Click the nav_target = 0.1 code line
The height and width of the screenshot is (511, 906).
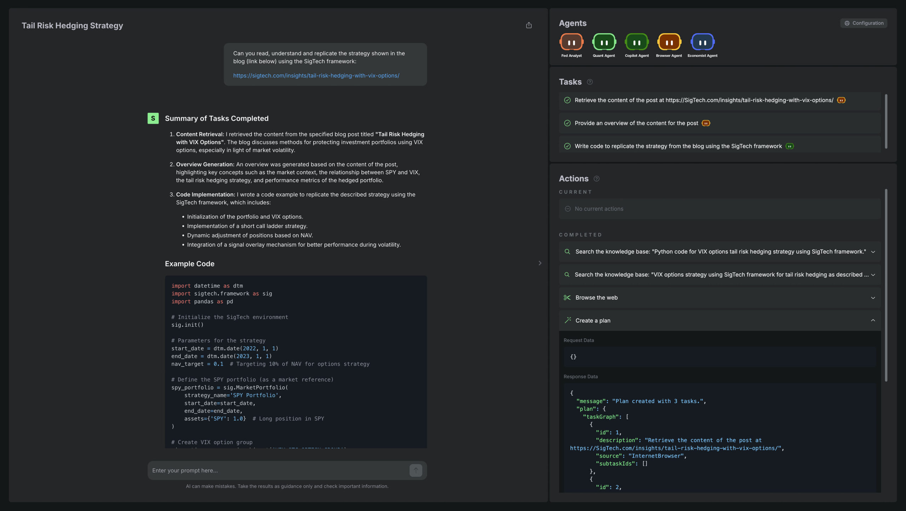[270, 364]
